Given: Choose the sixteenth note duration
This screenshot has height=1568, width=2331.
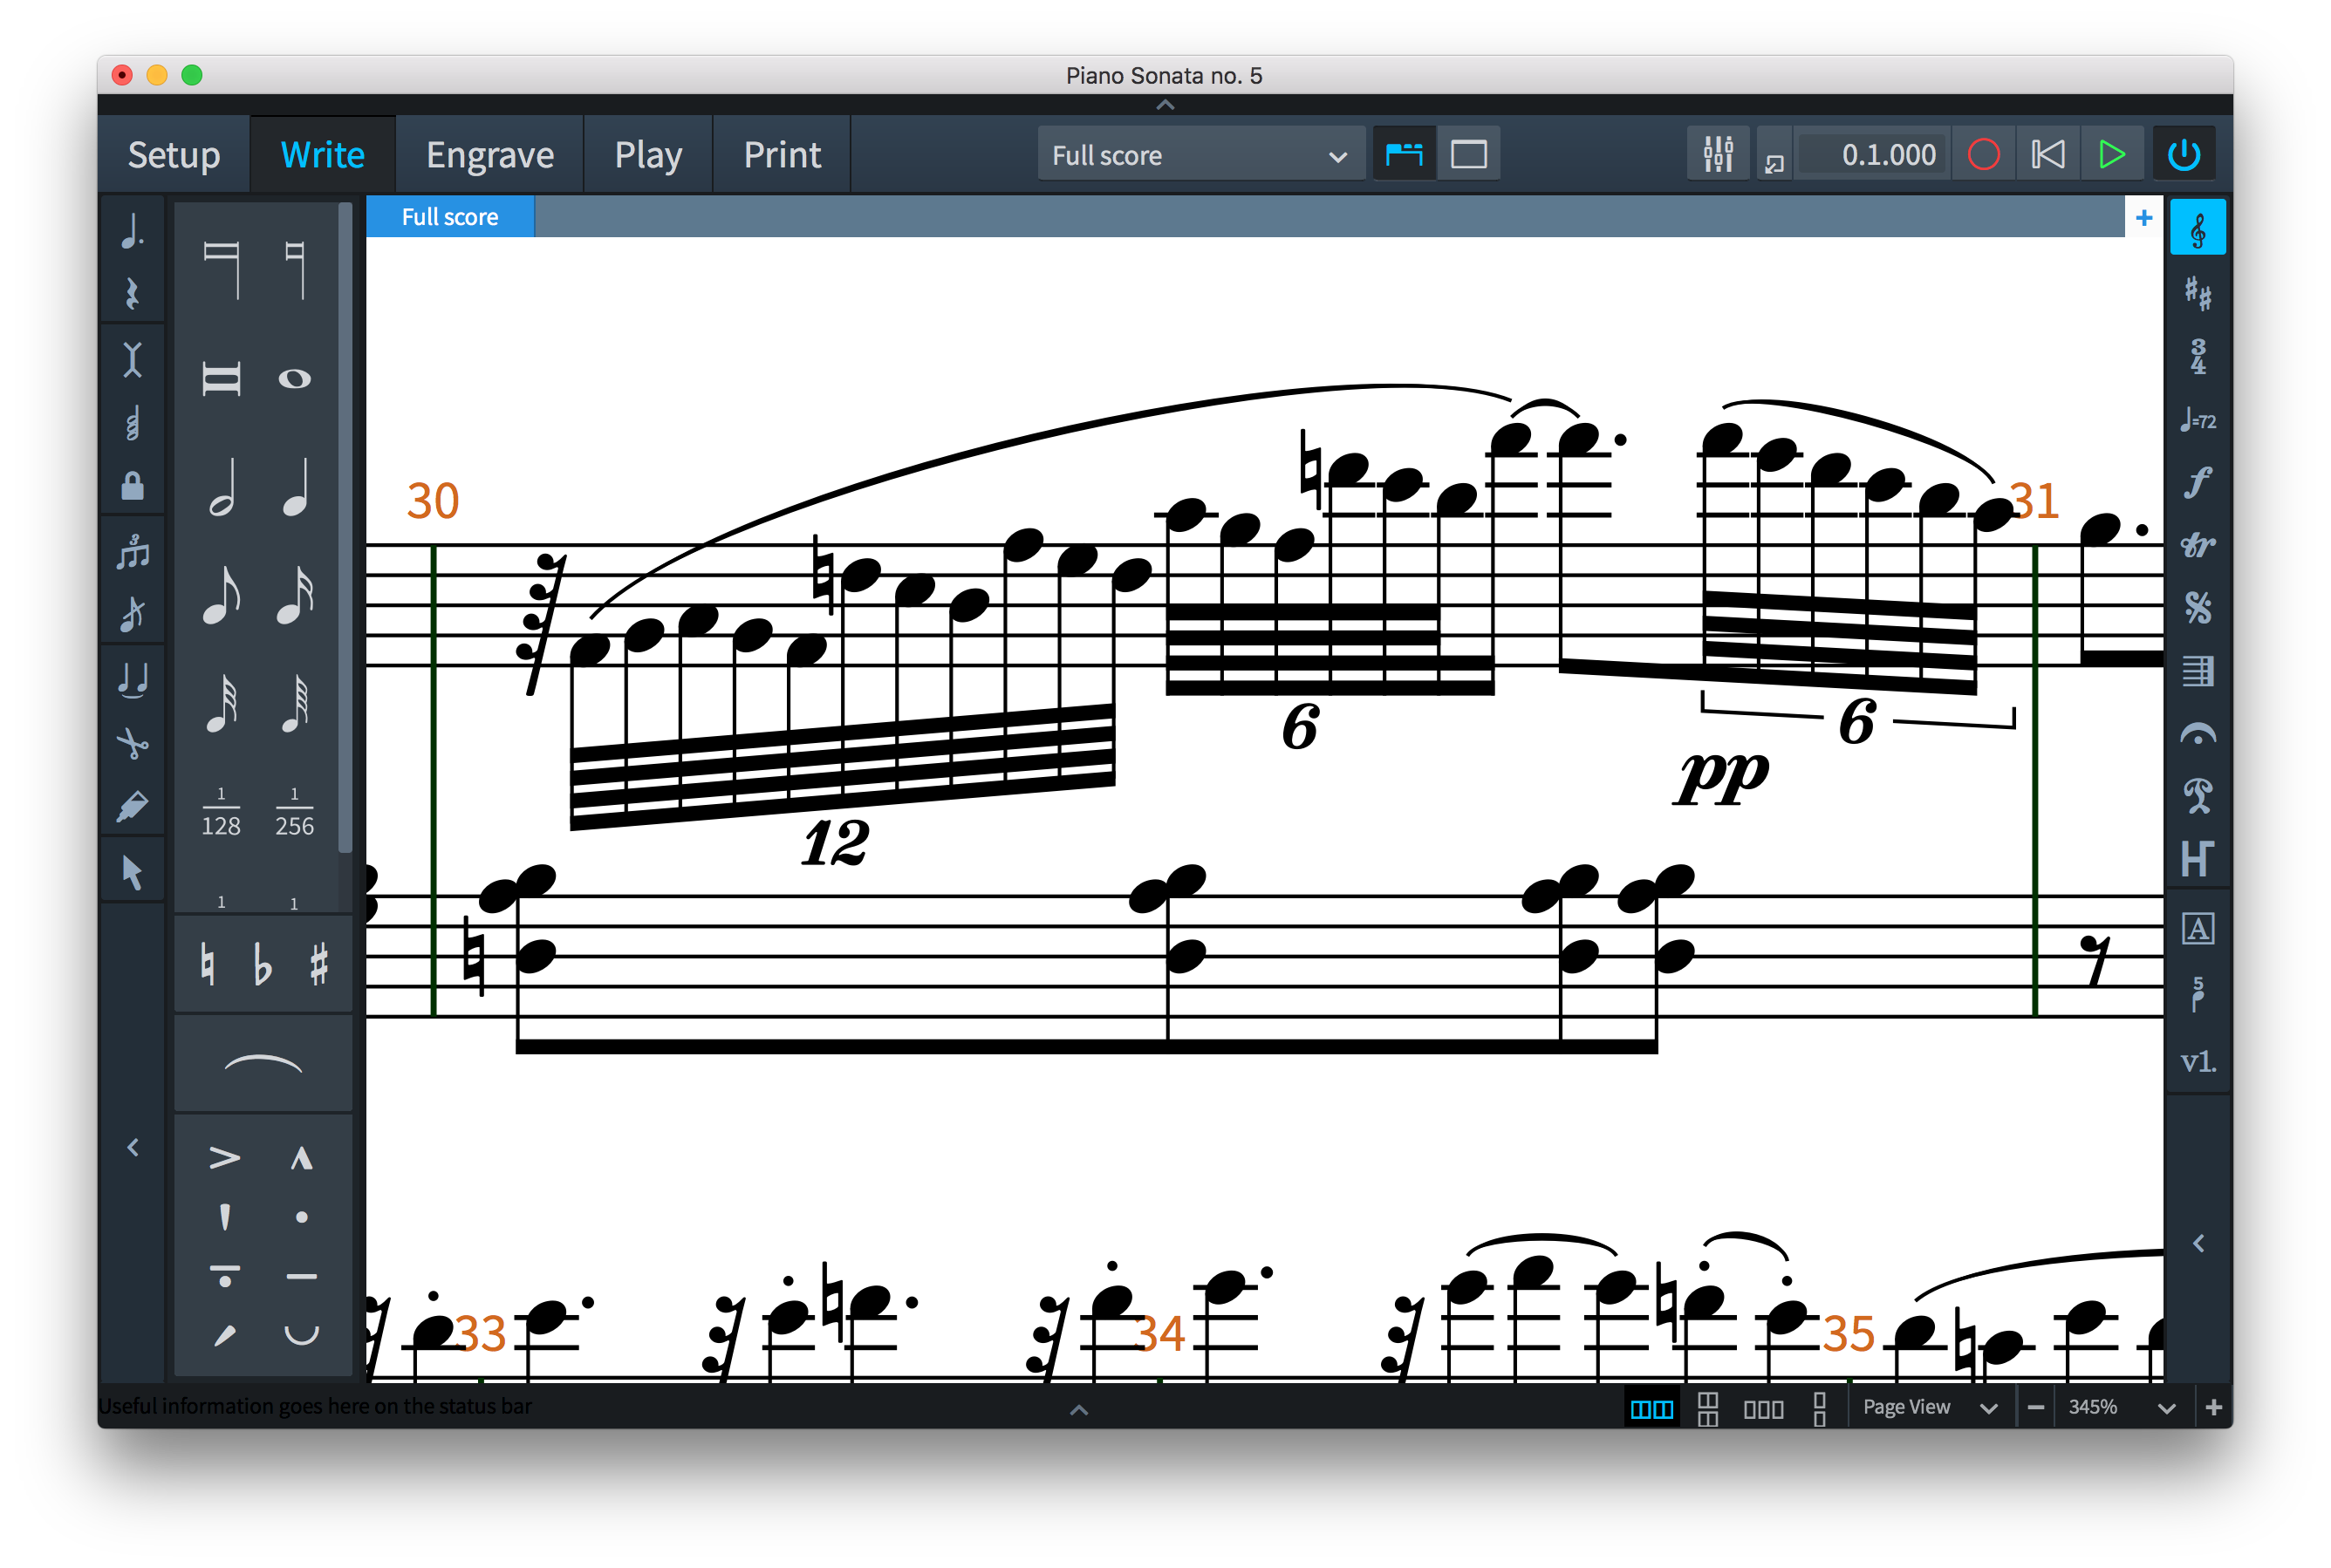Looking at the screenshot, I should click(x=294, y=595).
